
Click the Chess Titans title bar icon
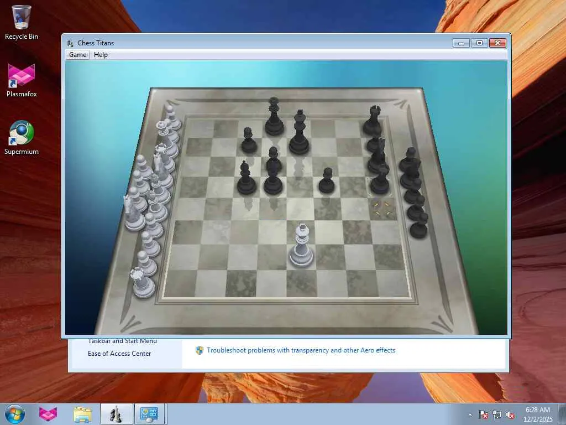(70, 43)
